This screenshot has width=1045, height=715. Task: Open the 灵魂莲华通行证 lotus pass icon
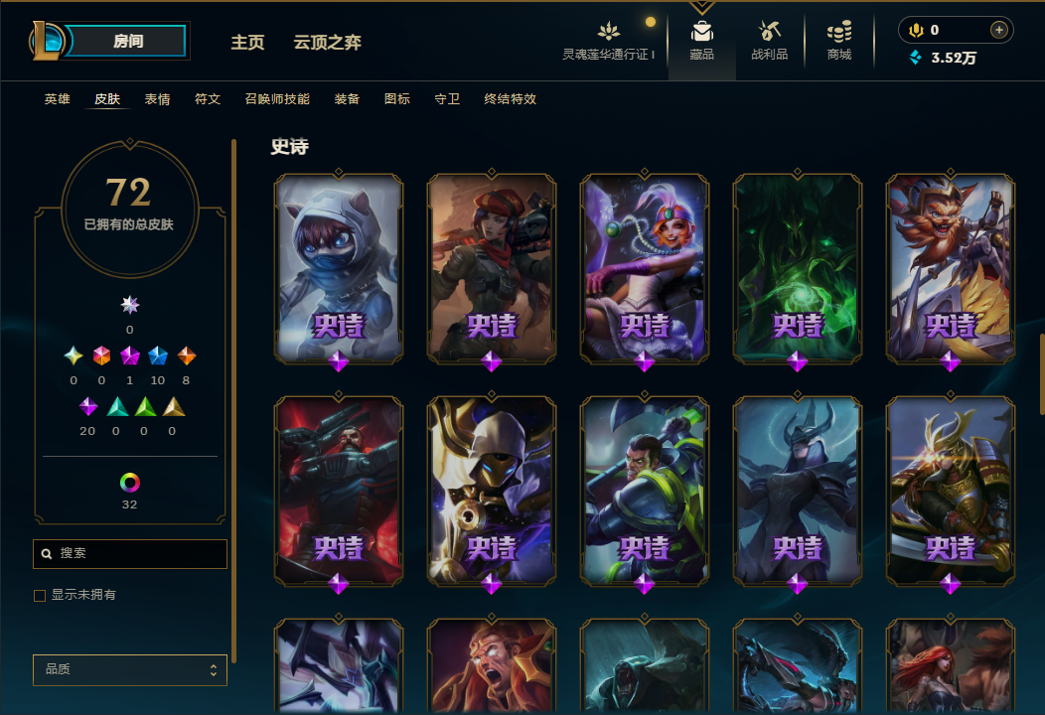click(608, 31)
